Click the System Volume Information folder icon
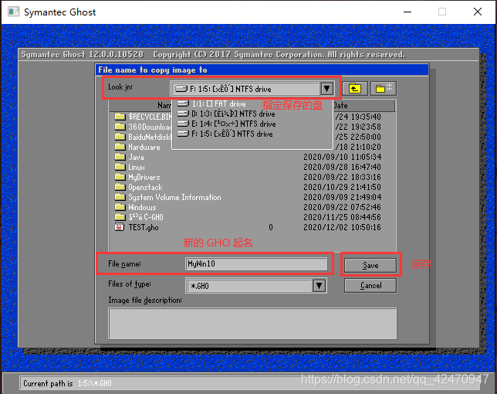The image size is (497, 394). tap(120, 197)
